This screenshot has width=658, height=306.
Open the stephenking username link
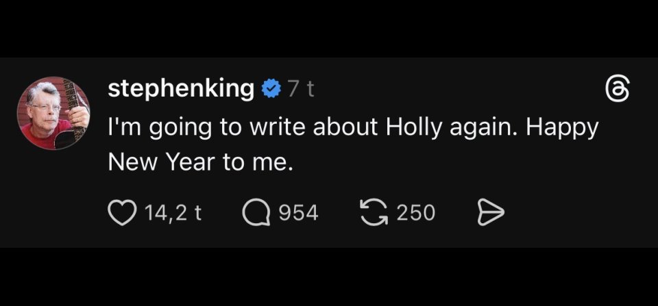click(x=181, y=88)
